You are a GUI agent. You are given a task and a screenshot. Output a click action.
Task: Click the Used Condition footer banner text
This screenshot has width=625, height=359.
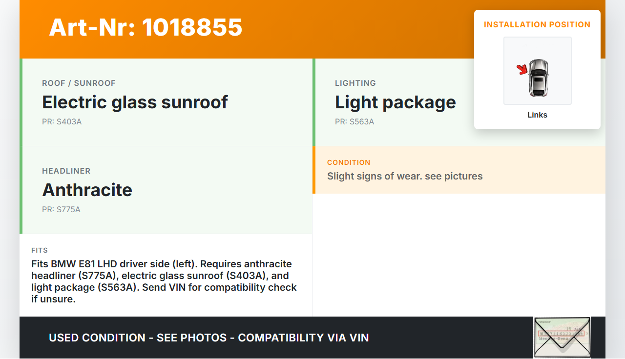208,338
